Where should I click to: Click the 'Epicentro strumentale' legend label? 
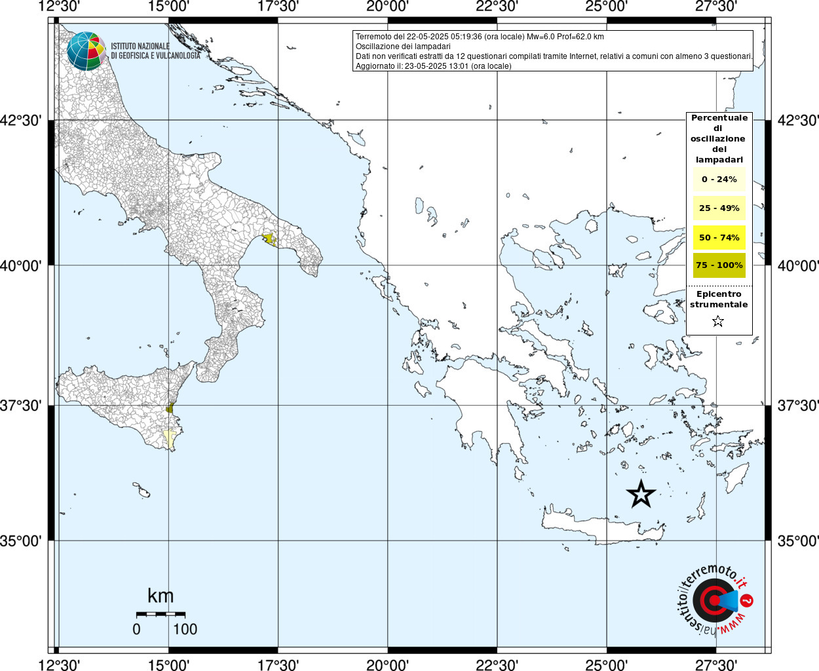point(719,299)
